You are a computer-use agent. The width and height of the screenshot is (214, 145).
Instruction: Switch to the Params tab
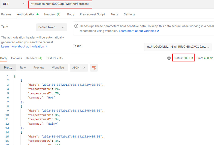pyautogui.click(x=6, y=14)
